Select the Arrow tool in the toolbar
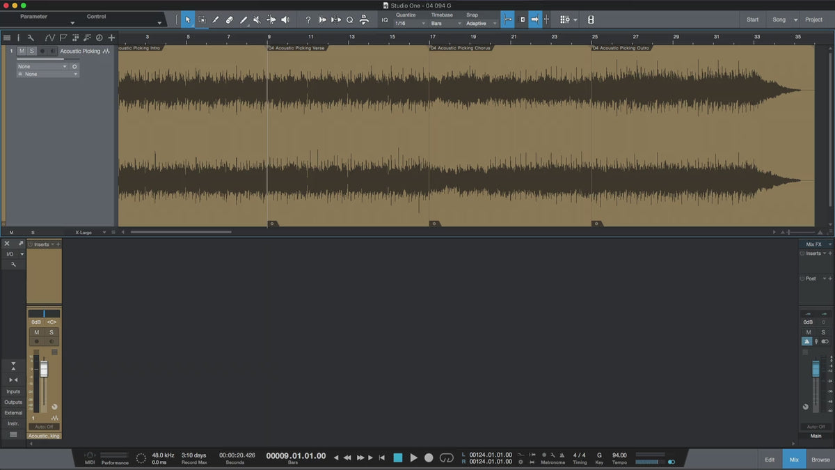This screenshot has height=470, width=835. click(x=187, y=20)
